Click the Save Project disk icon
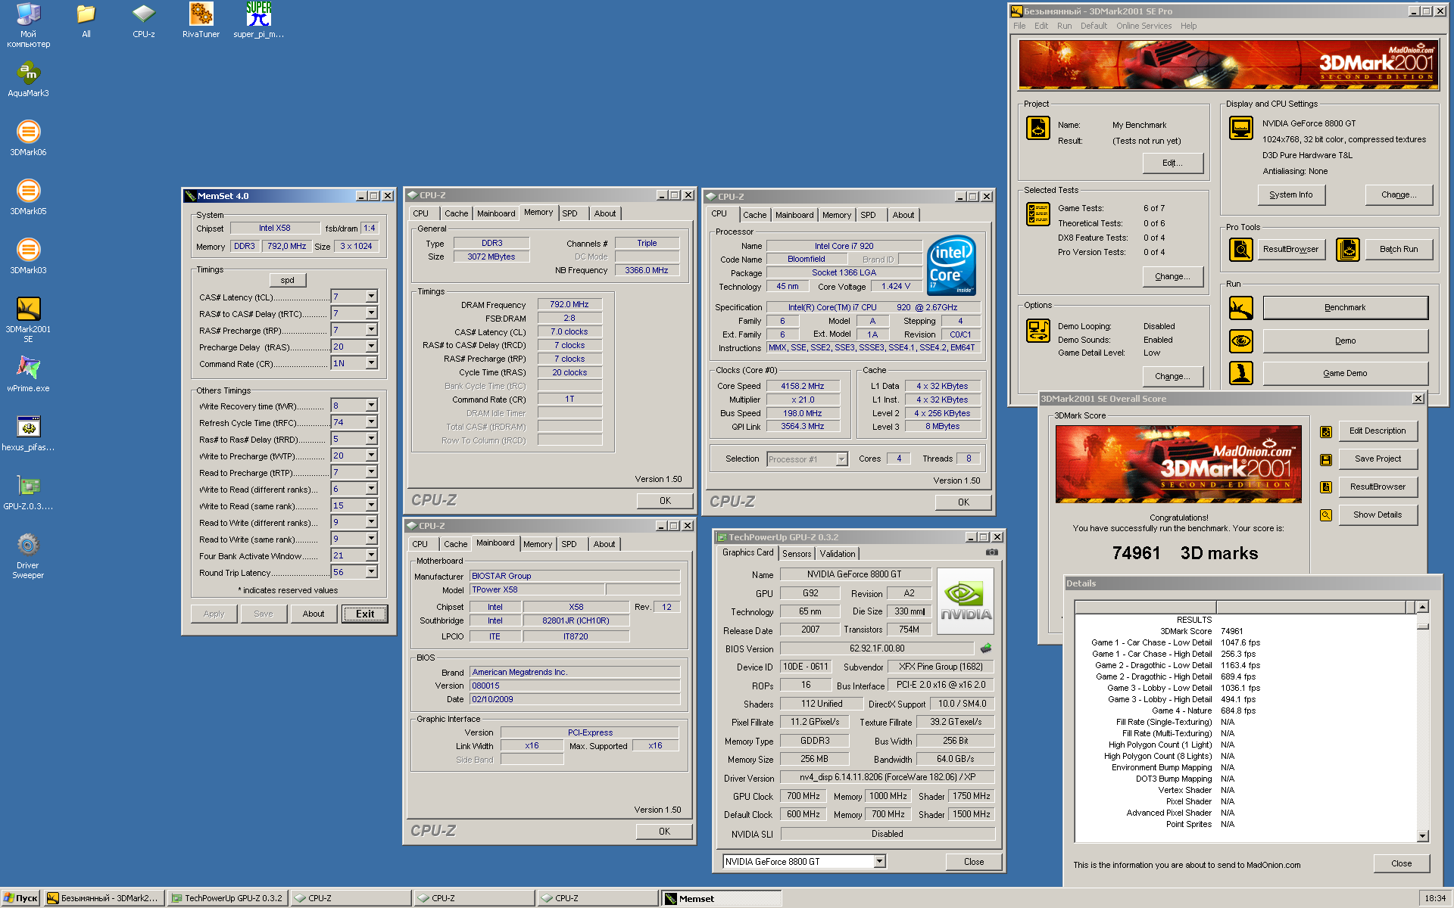 point(1326,460)
